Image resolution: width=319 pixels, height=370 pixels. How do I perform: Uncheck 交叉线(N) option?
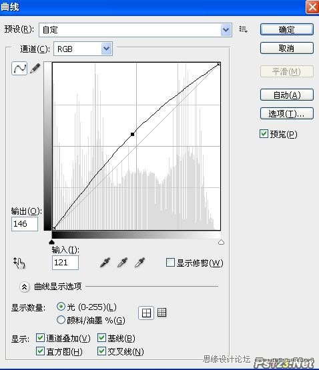[101, 351]
